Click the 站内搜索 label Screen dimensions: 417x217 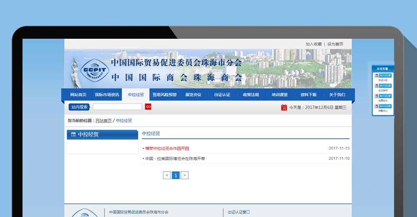(x=79, y=107)
